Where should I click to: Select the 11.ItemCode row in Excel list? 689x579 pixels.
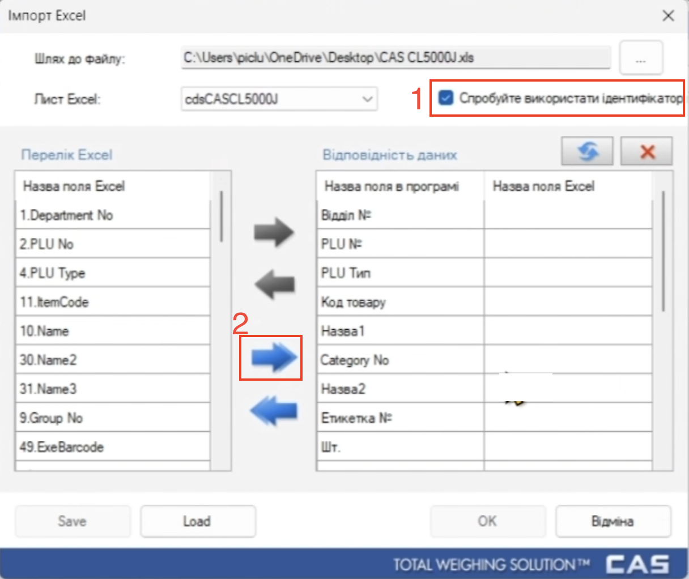tap(112, 302)
